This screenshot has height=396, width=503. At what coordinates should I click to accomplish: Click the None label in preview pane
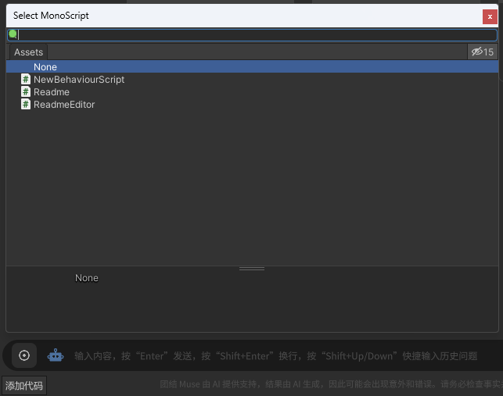click(x=87, y=278)
